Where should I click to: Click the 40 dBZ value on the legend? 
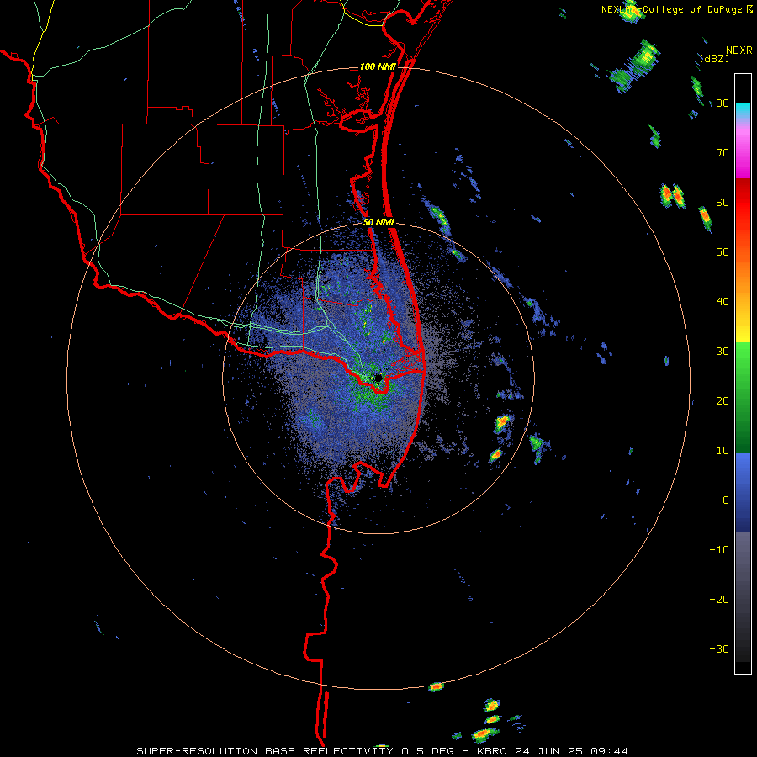point(723,302)
